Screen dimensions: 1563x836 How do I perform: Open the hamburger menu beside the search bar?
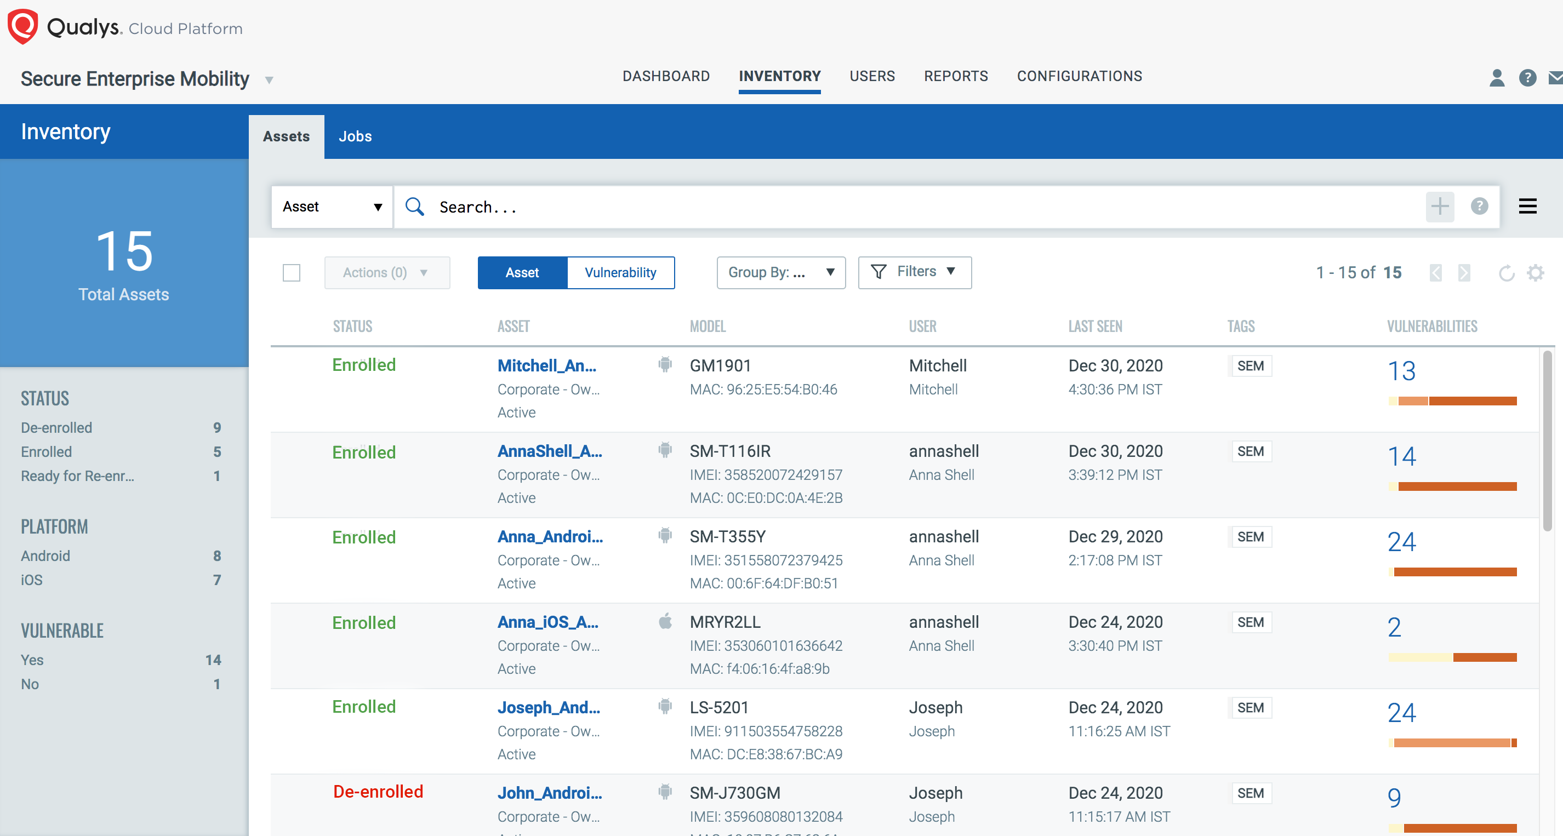point(1528,207)
